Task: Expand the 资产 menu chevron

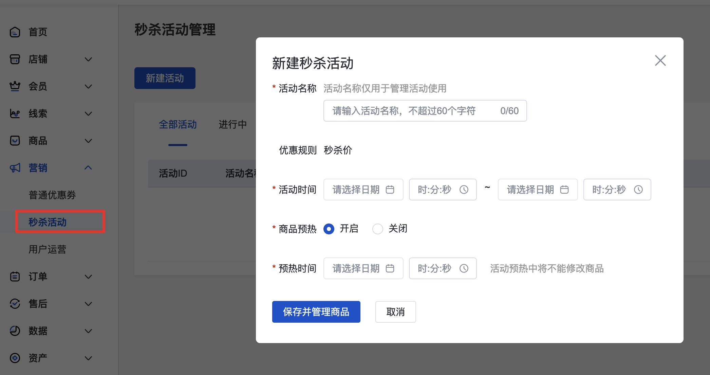Action: (88, 358)
